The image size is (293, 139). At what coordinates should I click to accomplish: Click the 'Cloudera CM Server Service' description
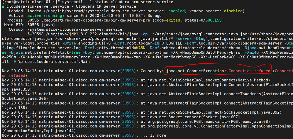point(106,6)
